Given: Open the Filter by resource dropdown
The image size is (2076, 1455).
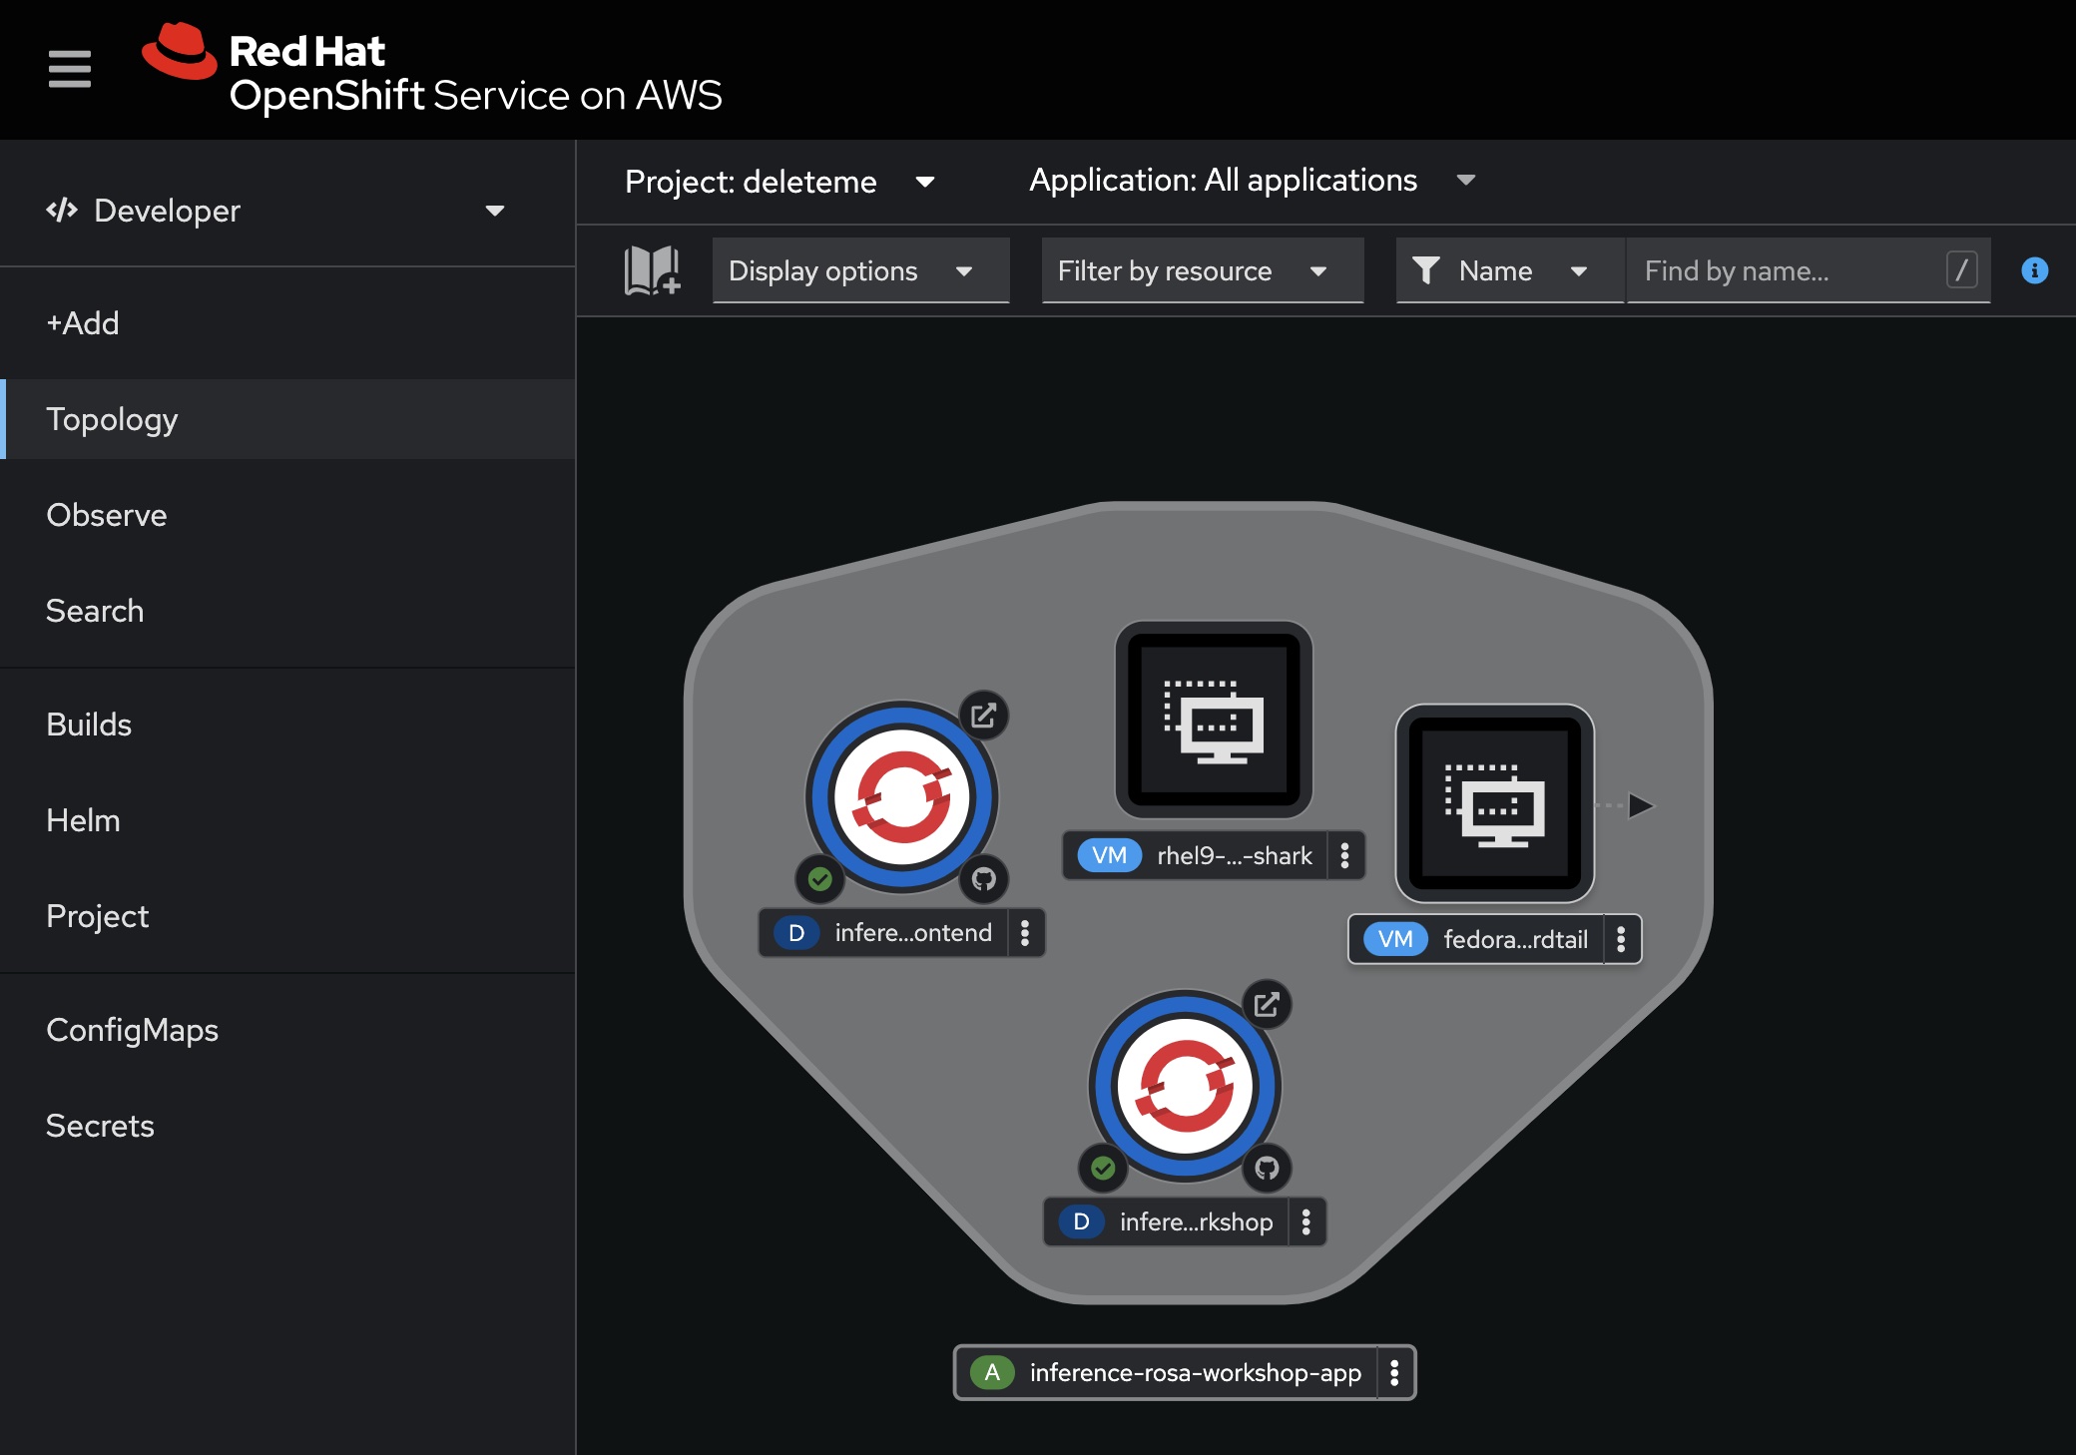Looking at the screenshot, I should (x=1201, y=270).
